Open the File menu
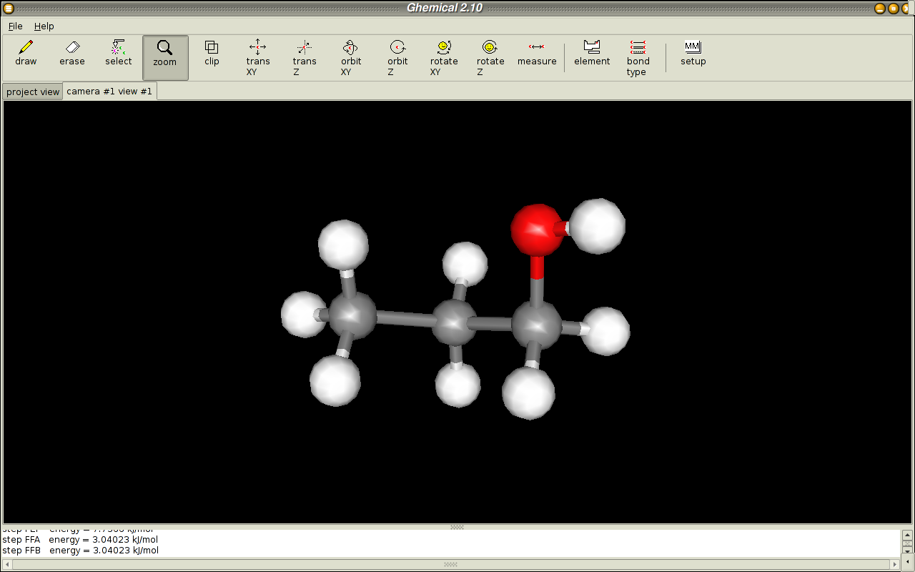The width and height of the screenshot is (915, 572). tap(16, 26)
